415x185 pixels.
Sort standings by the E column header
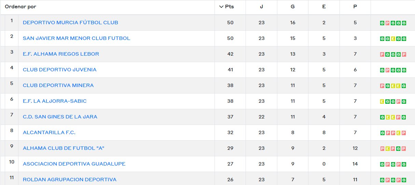[324, 7]
